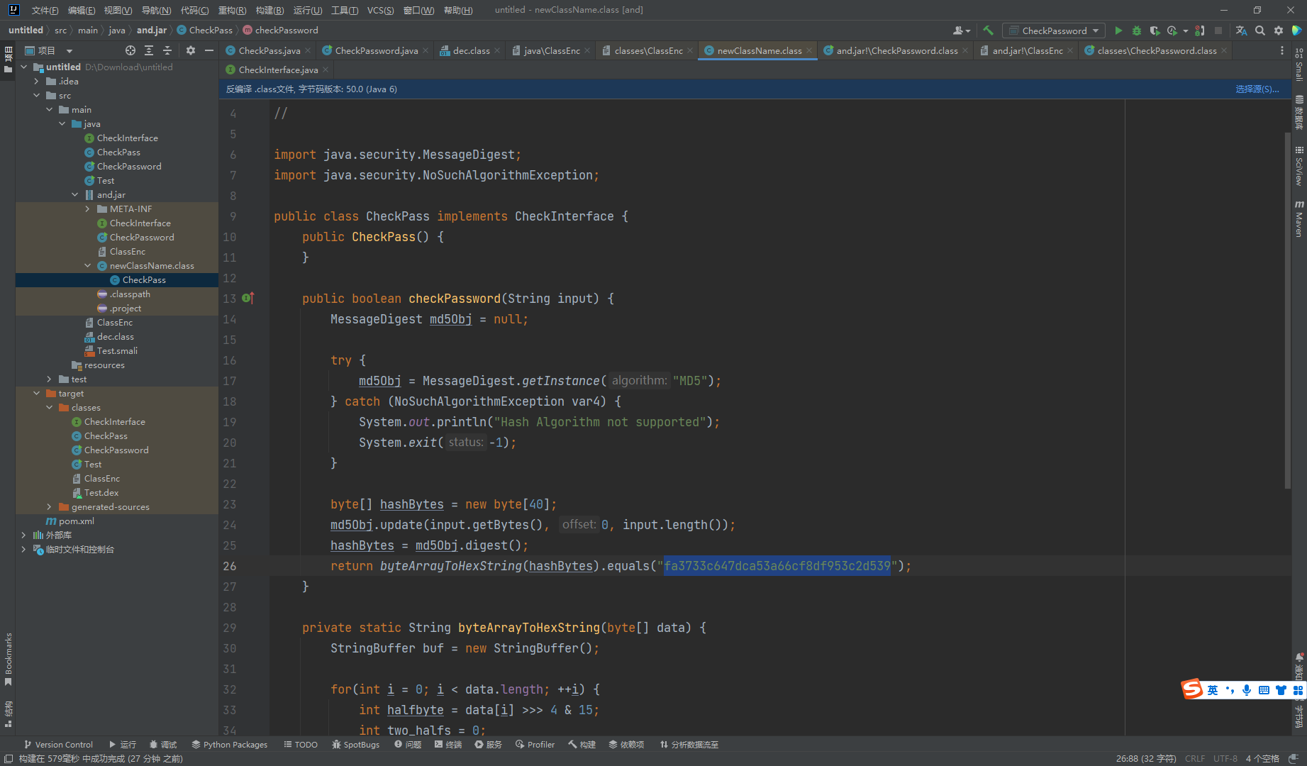This screenshot has width=1307, height=766.
Task: Click the UTF-8 encoding in status bar
Action: pos(1225,758)
